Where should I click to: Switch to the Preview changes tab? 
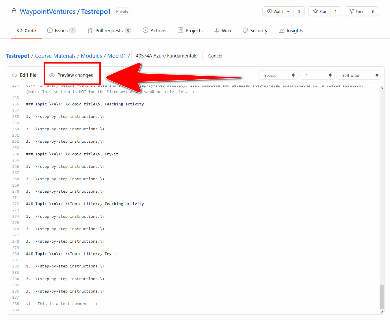(72, 75)
